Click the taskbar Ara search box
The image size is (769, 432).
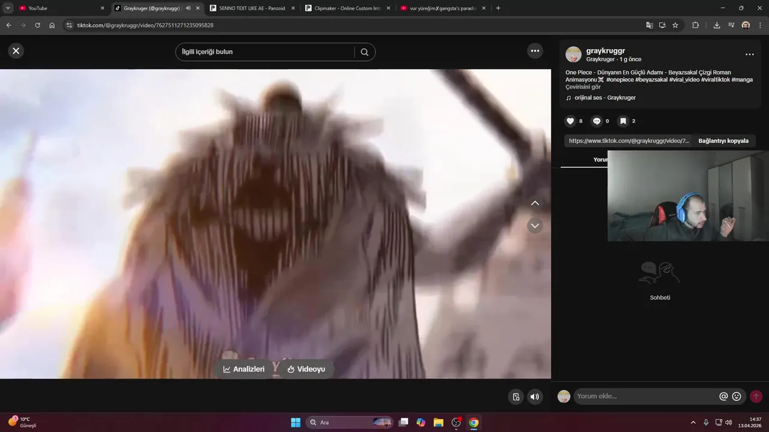[350, 422]
